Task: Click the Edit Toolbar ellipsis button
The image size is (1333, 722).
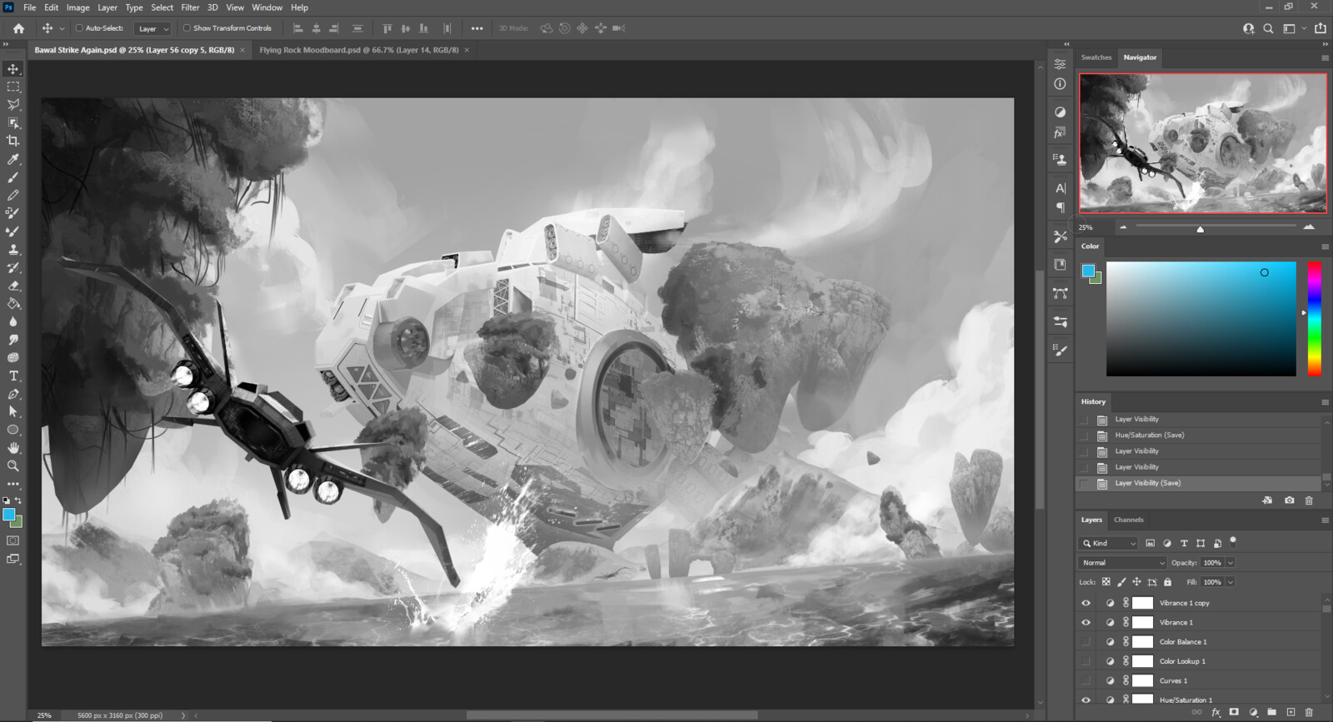Action: point(13,484)
